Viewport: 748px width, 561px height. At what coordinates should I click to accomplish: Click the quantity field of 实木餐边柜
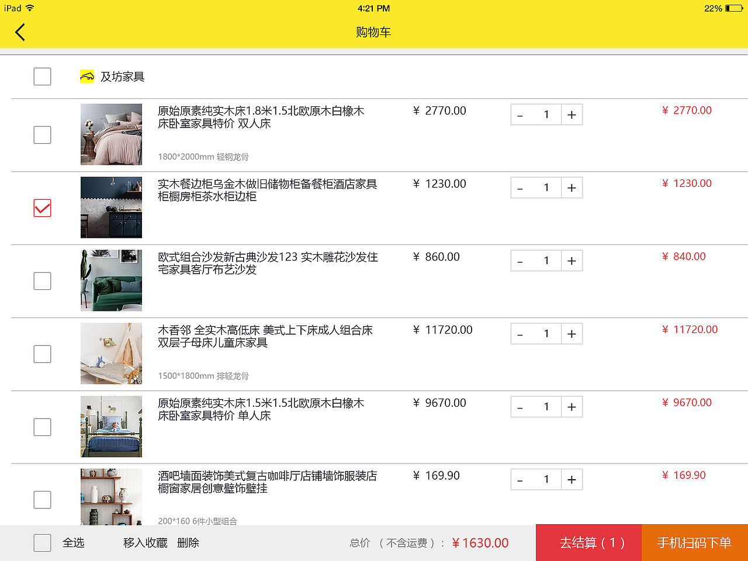(546, 188)
